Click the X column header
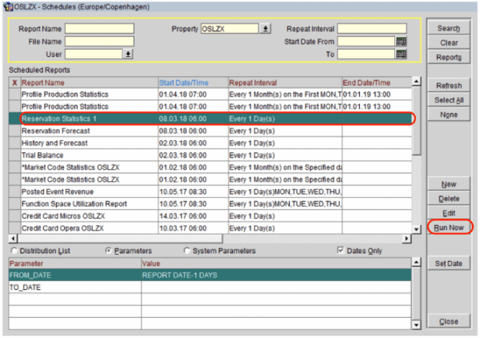The height and width of the screenshot is (338, 480). click(14, 82)
